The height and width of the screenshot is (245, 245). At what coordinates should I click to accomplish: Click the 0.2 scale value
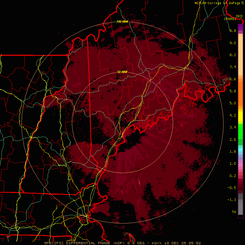pos(233,176)
